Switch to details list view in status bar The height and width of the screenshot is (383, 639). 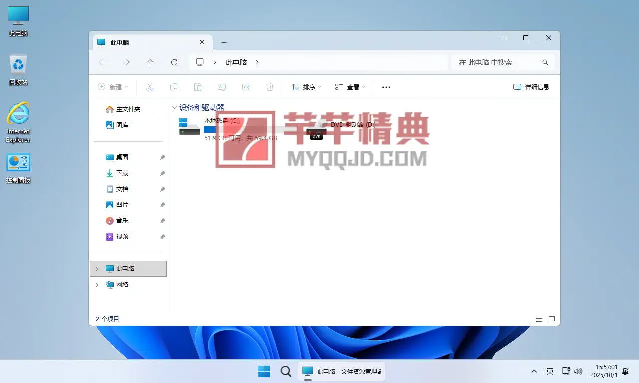[x=539, y=319]
